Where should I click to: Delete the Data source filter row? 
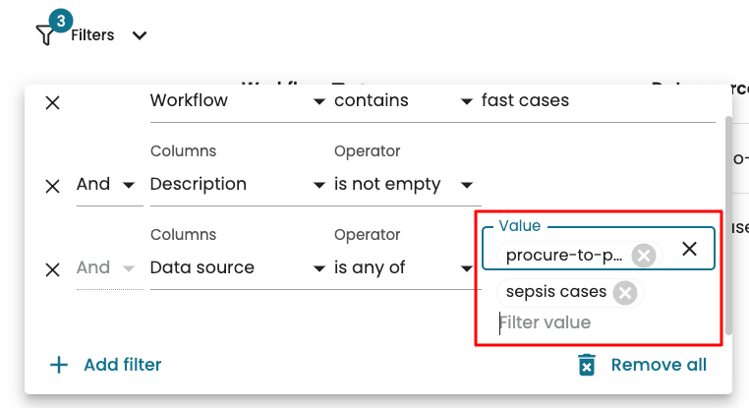(x=53, y=268)
